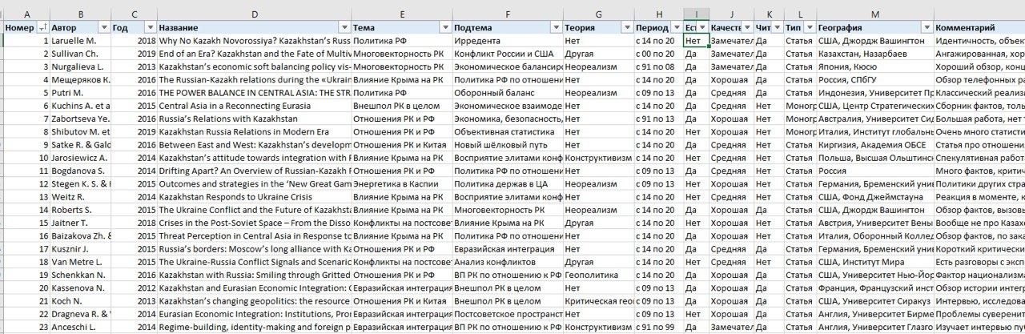The width and height of the screenshot is (1025, 334).
Task: Select geography cell 'Япония, Кюсю'
Action: (875, 66)
